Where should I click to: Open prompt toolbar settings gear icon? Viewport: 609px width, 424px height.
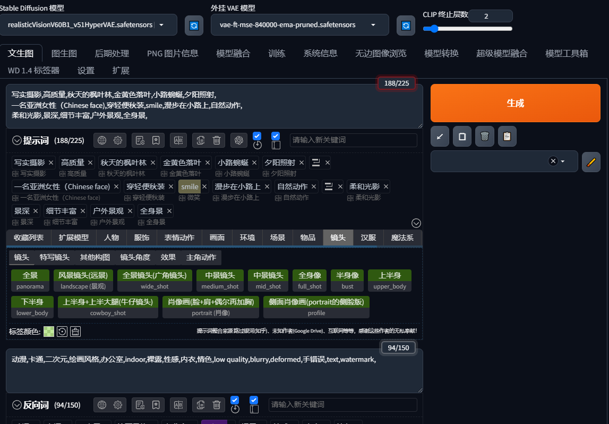pos(118,140)
